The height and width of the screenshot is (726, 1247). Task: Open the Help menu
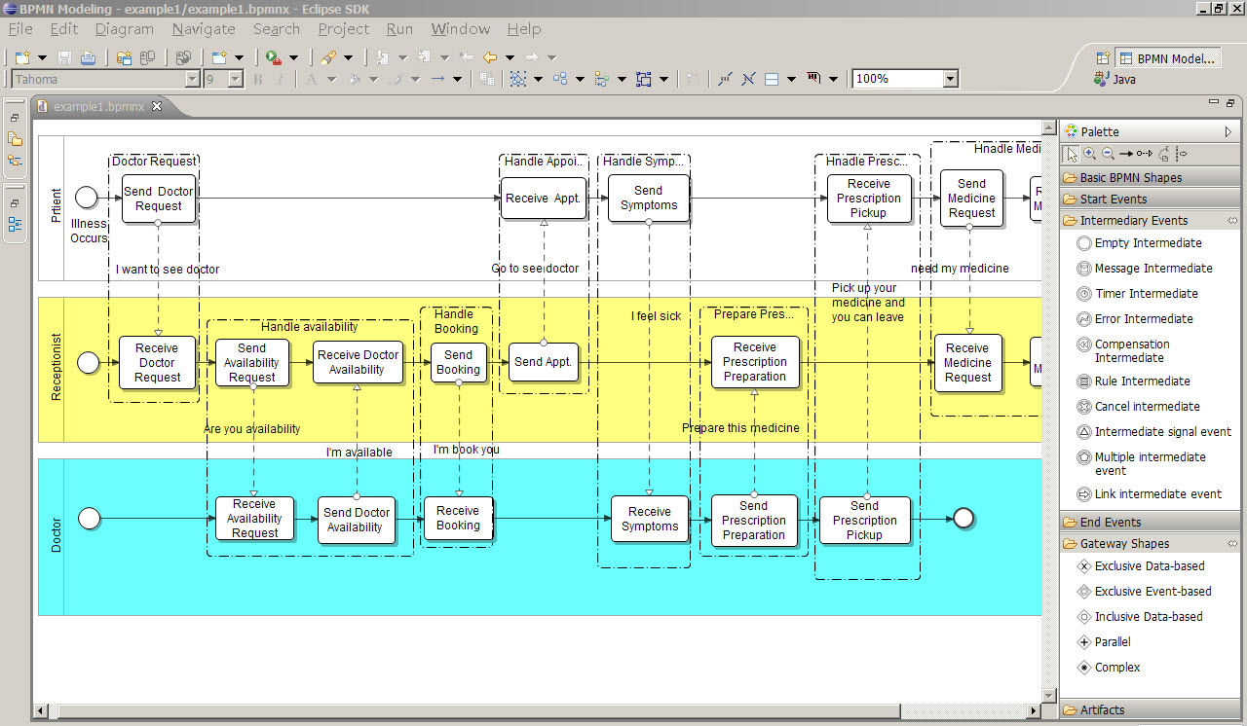click(x=524, y=29)
